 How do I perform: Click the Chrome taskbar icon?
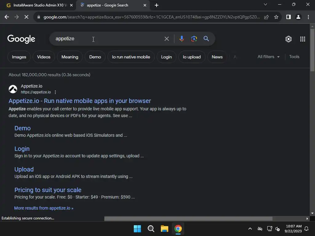pyautogui.click(x=178, y=229)
